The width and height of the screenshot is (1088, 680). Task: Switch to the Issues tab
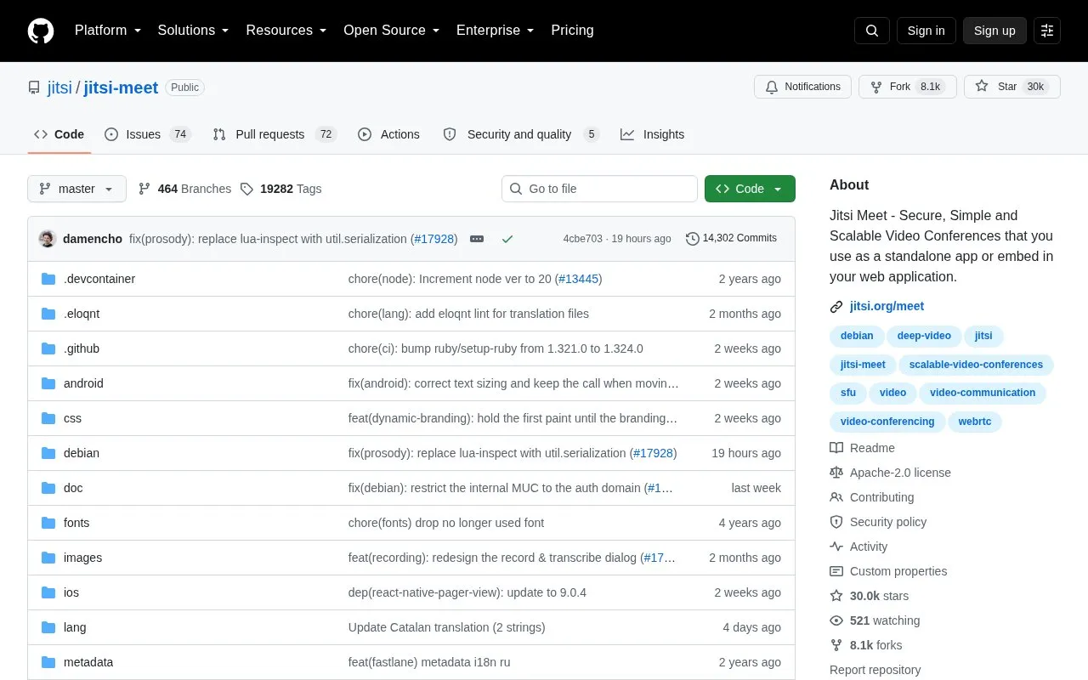pyautogui.click(x=147, y=134)
